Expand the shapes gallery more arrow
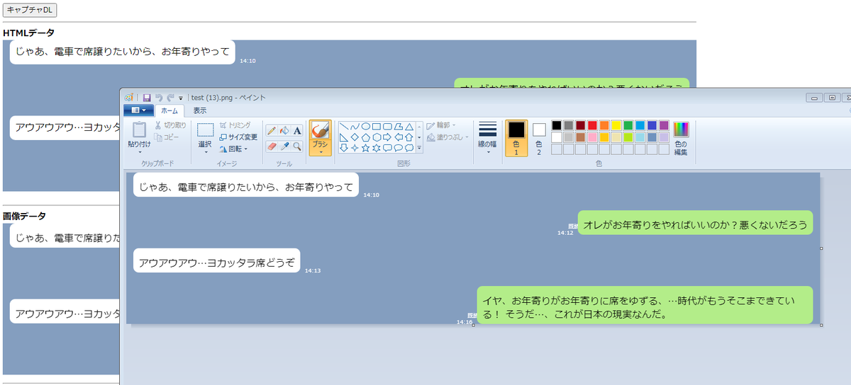 click(x=419, y=149)
